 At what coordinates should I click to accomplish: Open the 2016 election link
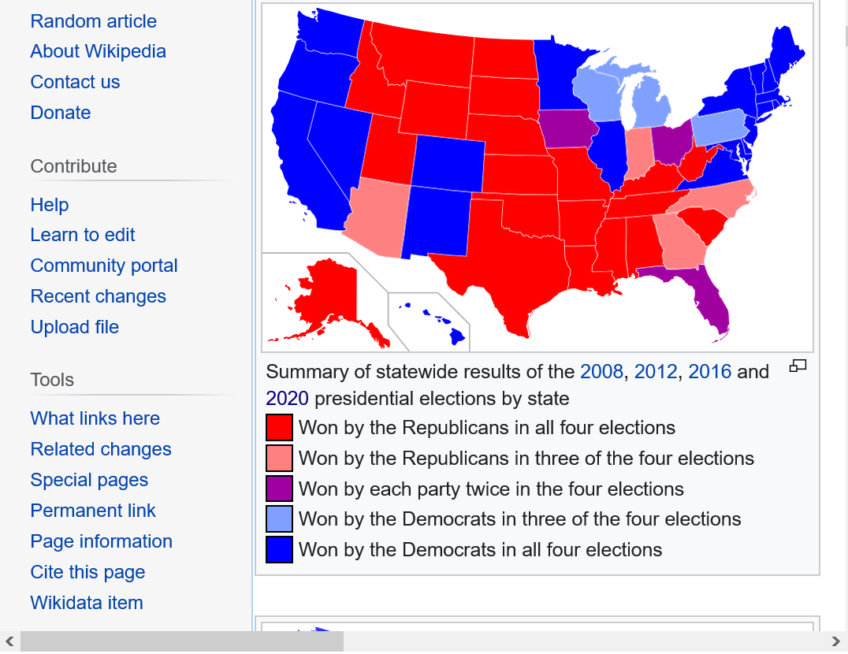pos(709,372)
